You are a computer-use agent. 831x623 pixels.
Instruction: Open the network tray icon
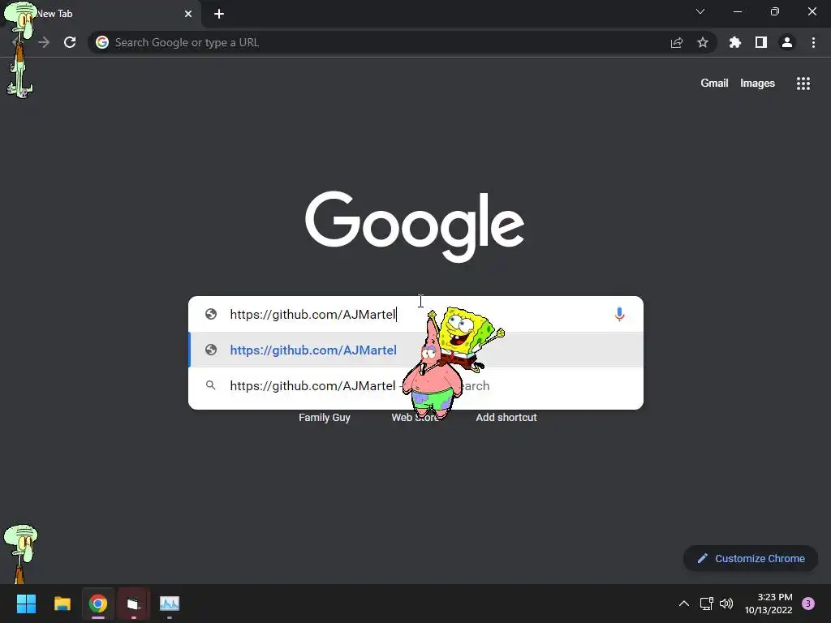coord(707,604)
